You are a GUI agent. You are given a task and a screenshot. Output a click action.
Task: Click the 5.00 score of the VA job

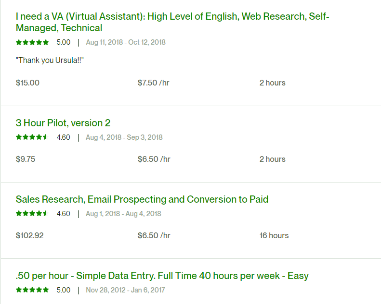point(64,42)
